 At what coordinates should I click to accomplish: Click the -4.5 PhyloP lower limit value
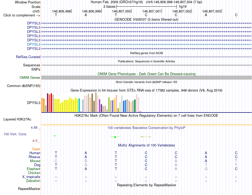tap(34, 141)
